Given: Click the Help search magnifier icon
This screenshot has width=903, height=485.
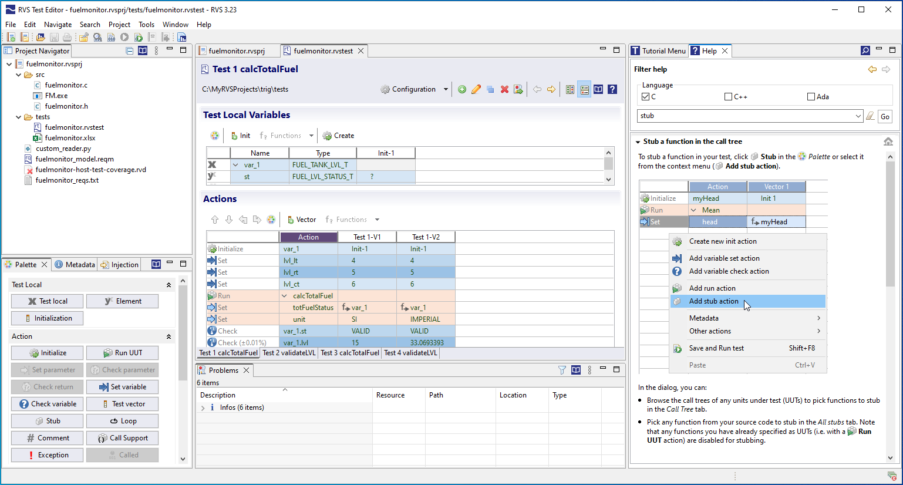Looking at the screenshot, I should pos(865,51).
